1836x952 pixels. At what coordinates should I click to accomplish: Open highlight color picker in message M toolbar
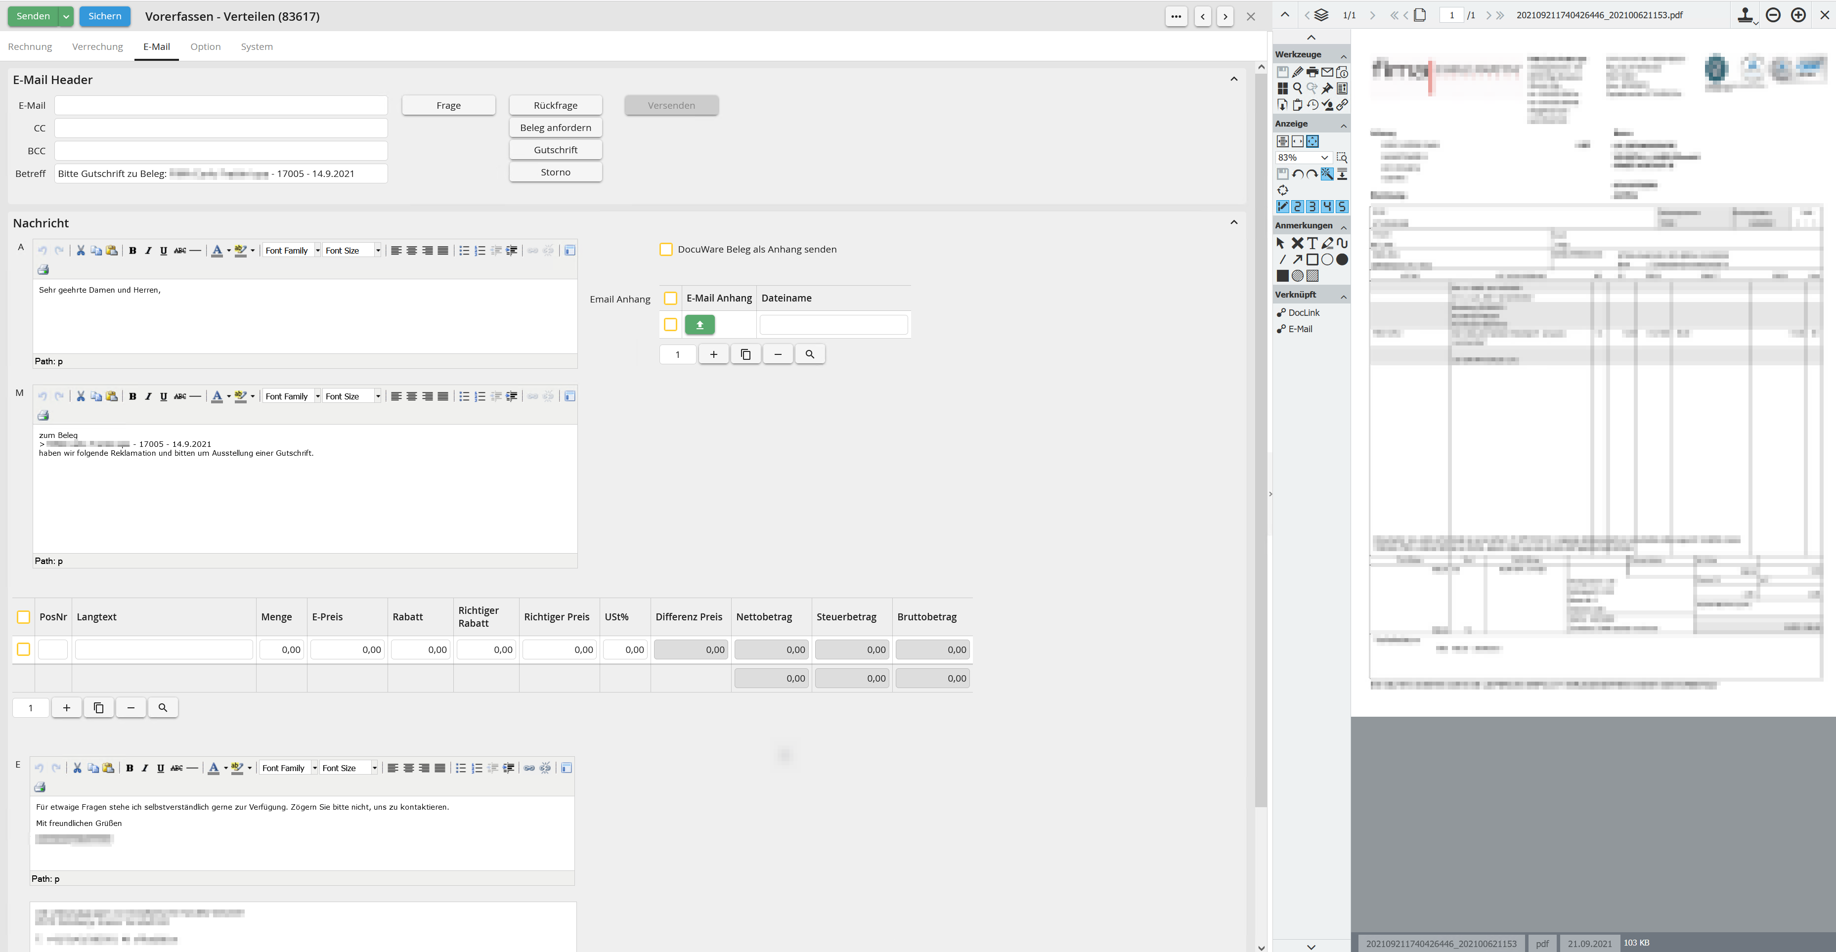[252, 396]
